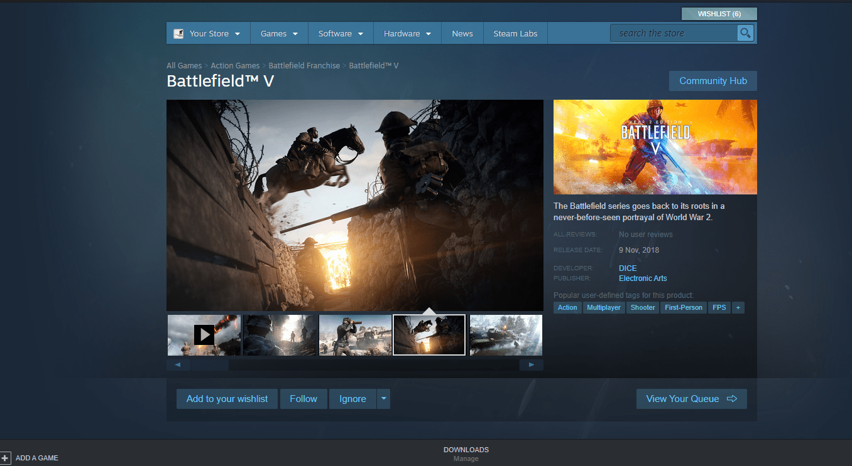Click Add a Game text
This screenshot has height=466, width=852.
(x=37, y=458)
